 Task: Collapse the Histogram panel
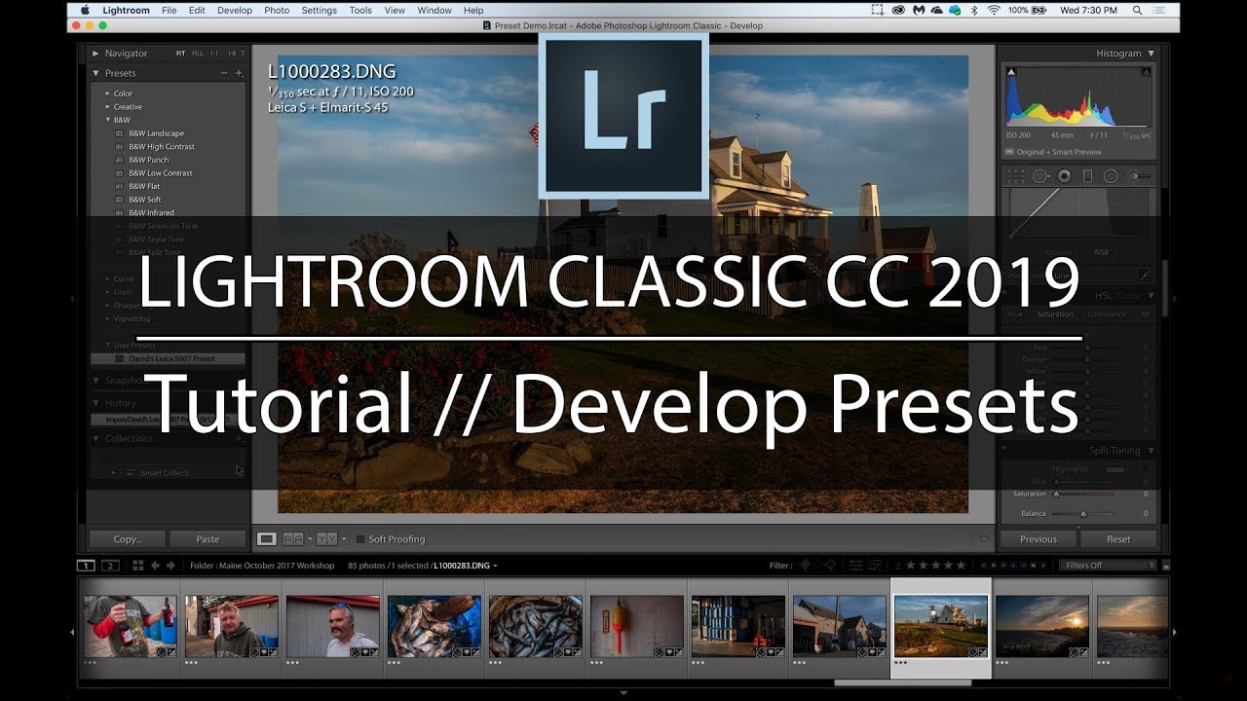coord(1151,54)
